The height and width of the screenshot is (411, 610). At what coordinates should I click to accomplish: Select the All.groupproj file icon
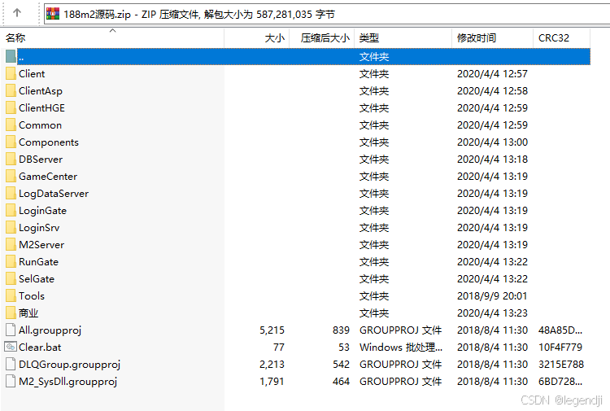click(x=11, y=330)
